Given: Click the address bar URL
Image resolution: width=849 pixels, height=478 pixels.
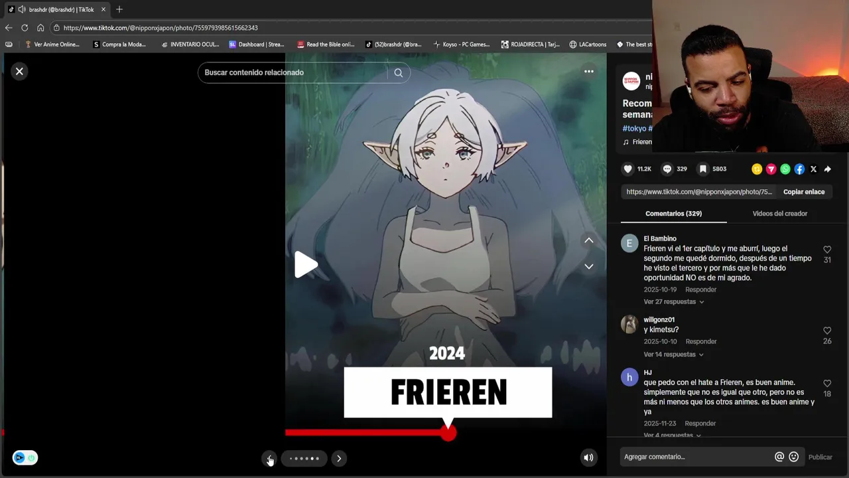Looking at the screenshot, I should pos(161,28).
